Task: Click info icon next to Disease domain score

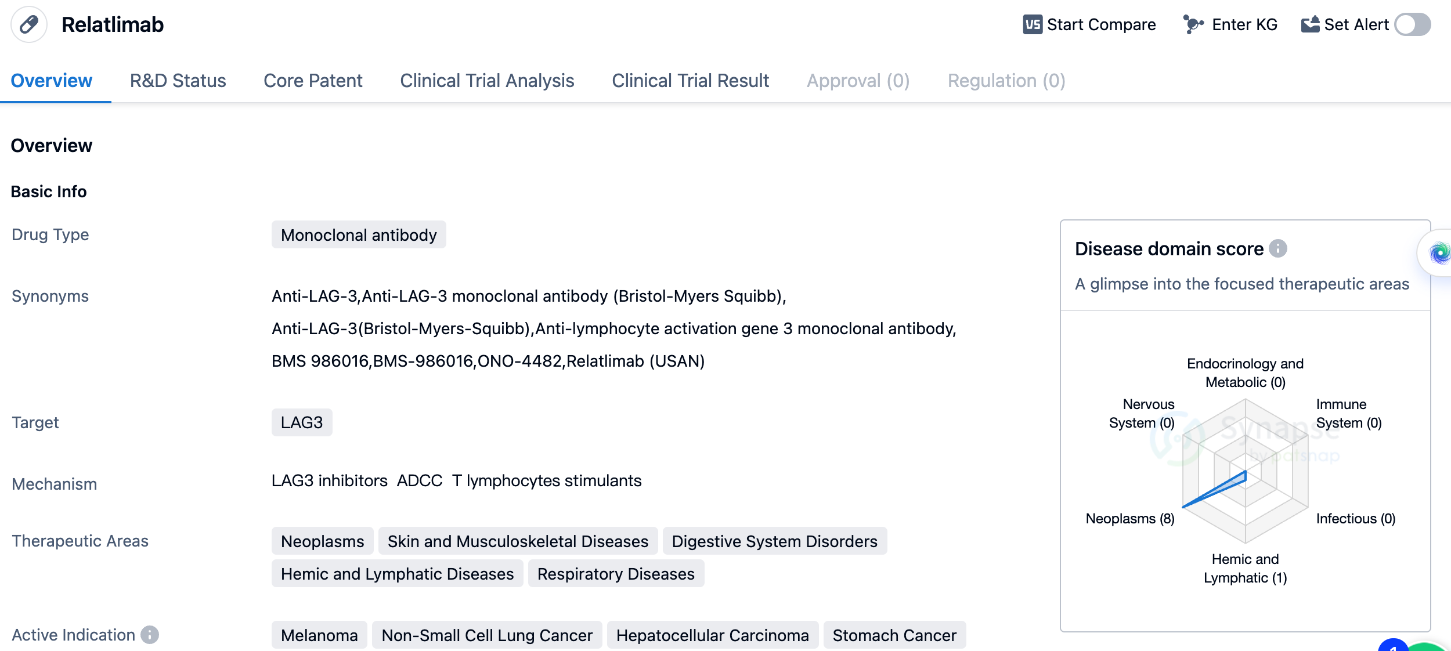Action: click(x=1277, y=248)
